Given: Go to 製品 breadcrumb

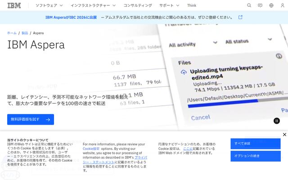Looking at the screenshot, I should (x=25, y=33).
